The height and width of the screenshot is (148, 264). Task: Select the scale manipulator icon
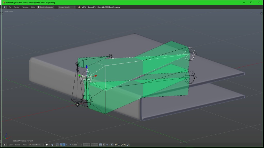point(70,145)
